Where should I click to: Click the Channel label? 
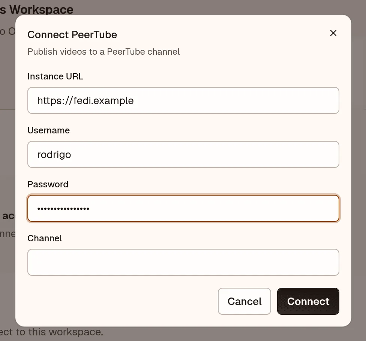point(45,238)
